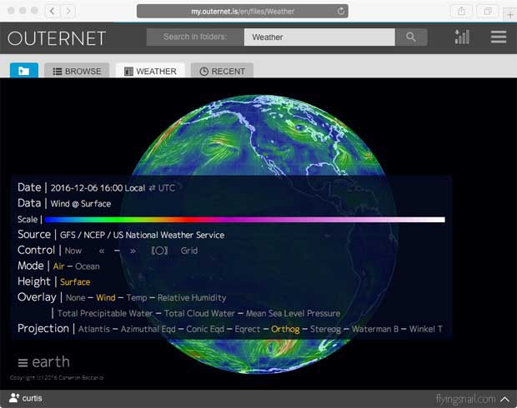Set overlay to Total Cloud Water
This screenshot has width=517, height=408.
coord(200,313)
